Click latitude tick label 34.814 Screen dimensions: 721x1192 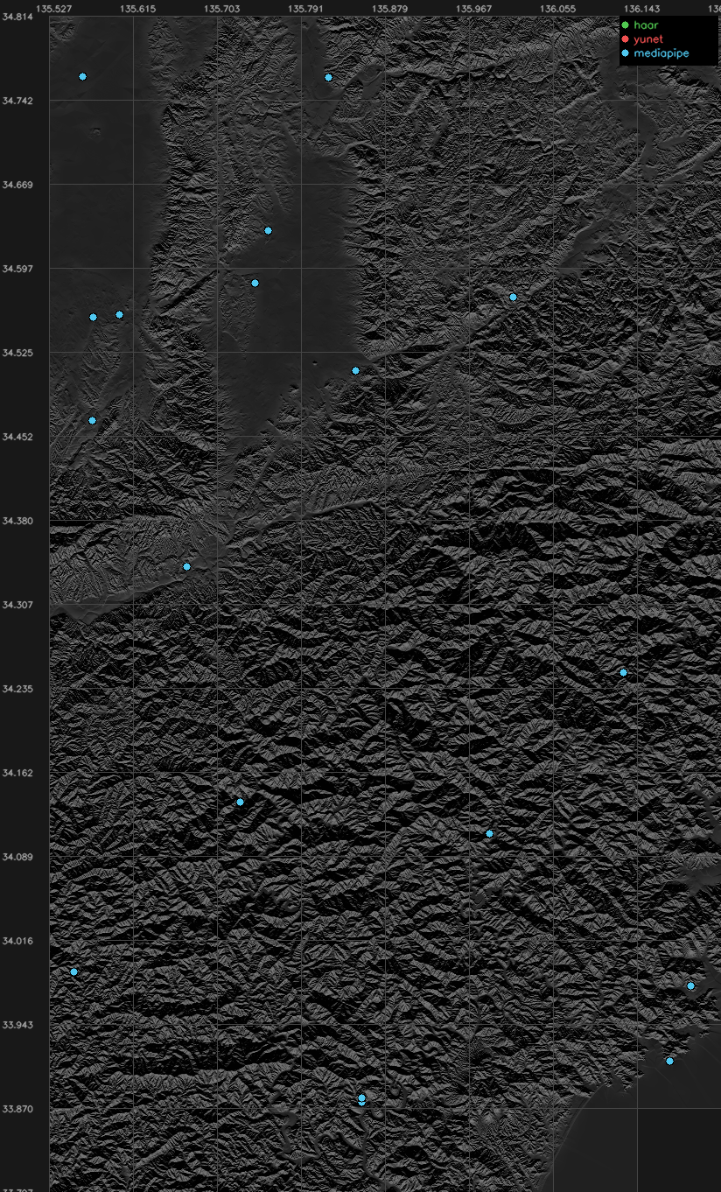pos(17,17)
